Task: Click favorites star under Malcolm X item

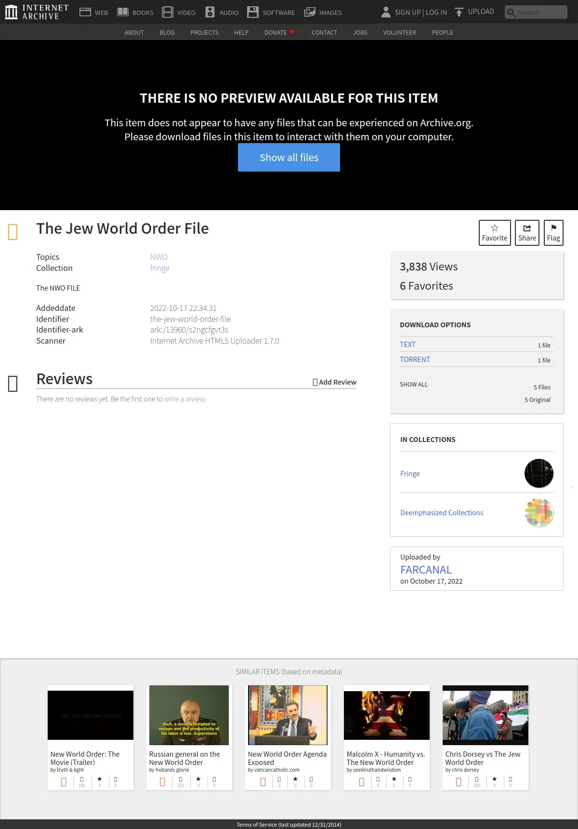Action: [x=394, y=779]
